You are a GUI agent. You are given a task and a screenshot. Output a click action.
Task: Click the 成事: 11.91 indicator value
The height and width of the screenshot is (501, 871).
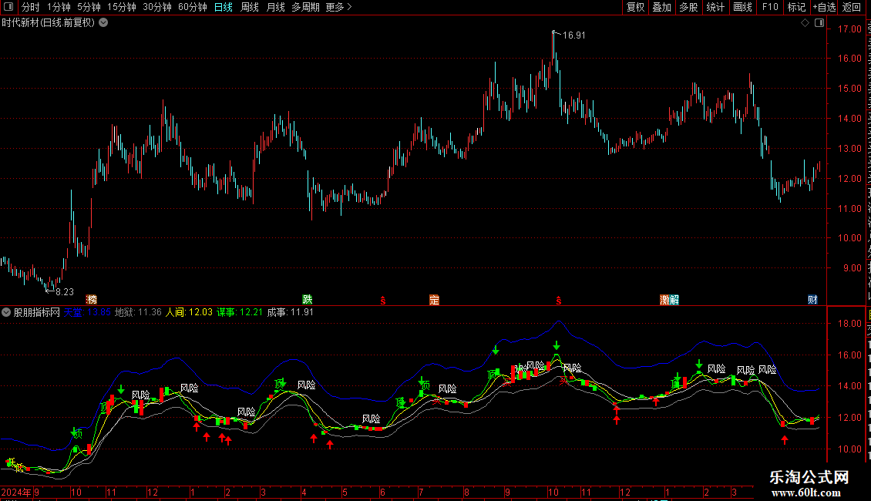click(290, 312)
